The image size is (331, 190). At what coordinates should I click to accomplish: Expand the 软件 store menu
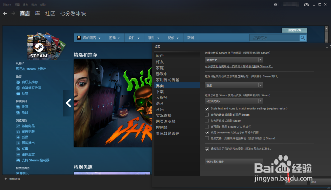pyautogui.click(x=134, y=38)
